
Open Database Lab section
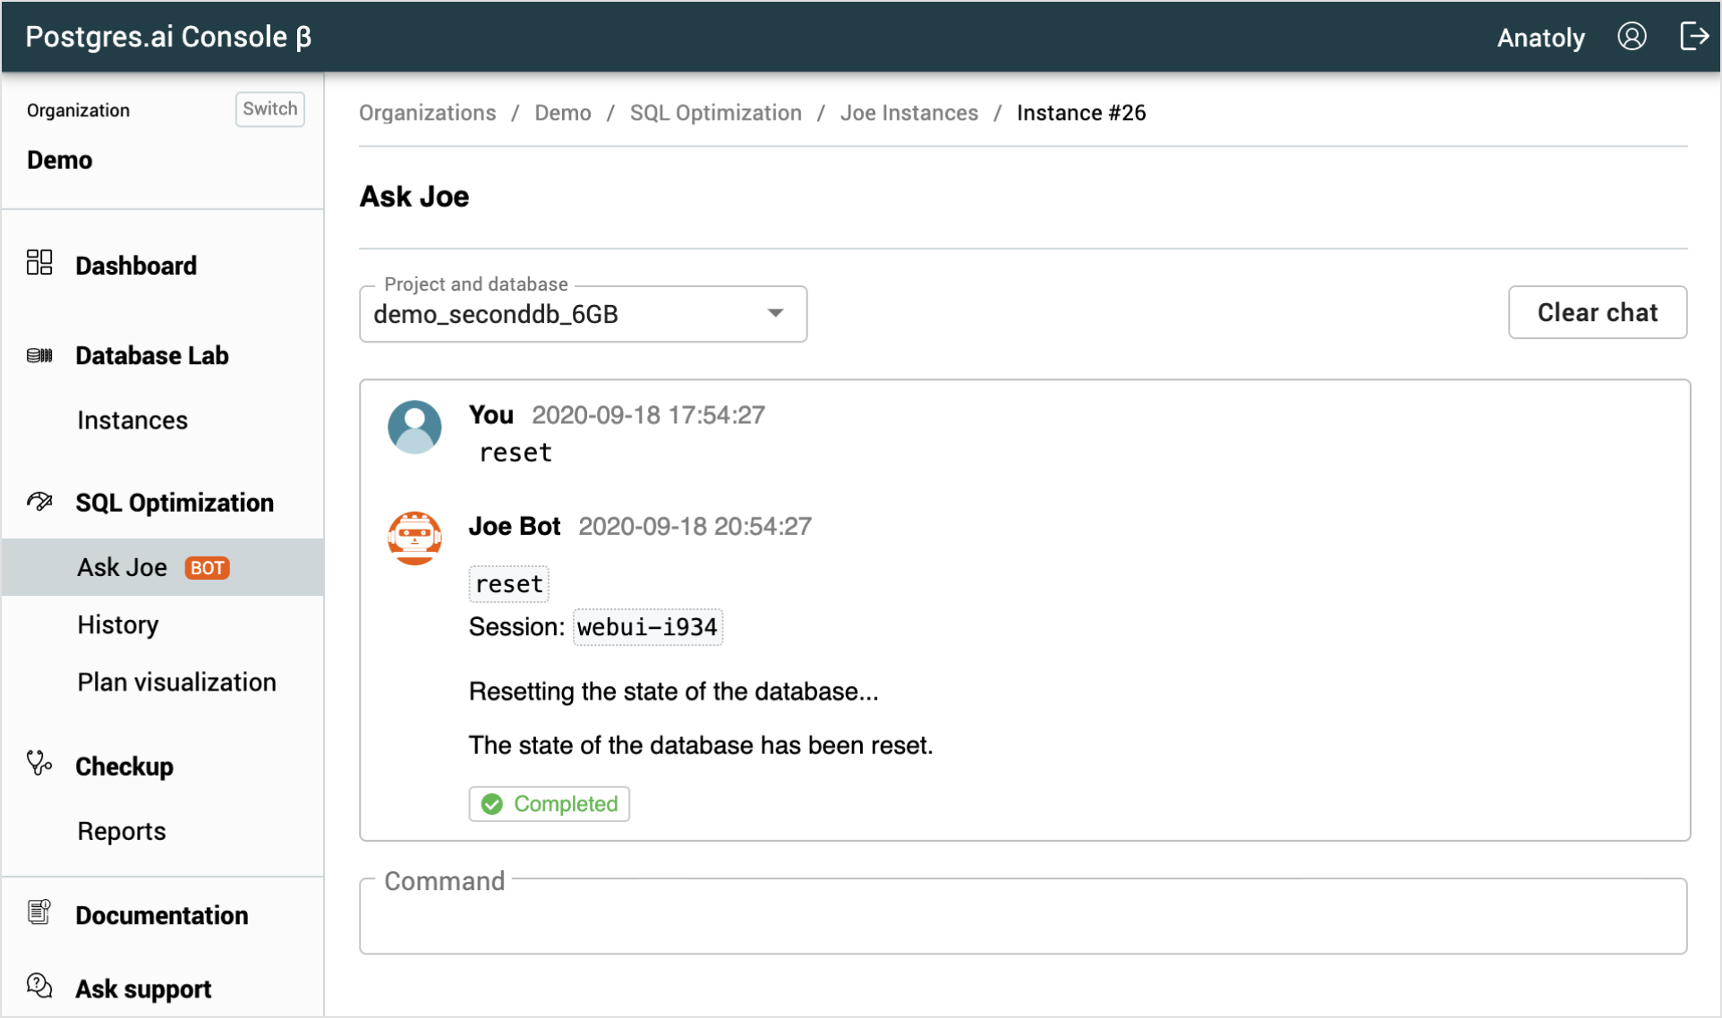pyautogui.click(x=152, y=355)
